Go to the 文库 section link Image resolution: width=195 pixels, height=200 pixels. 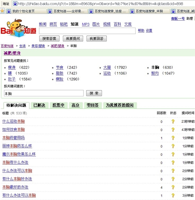coord(128,24)
